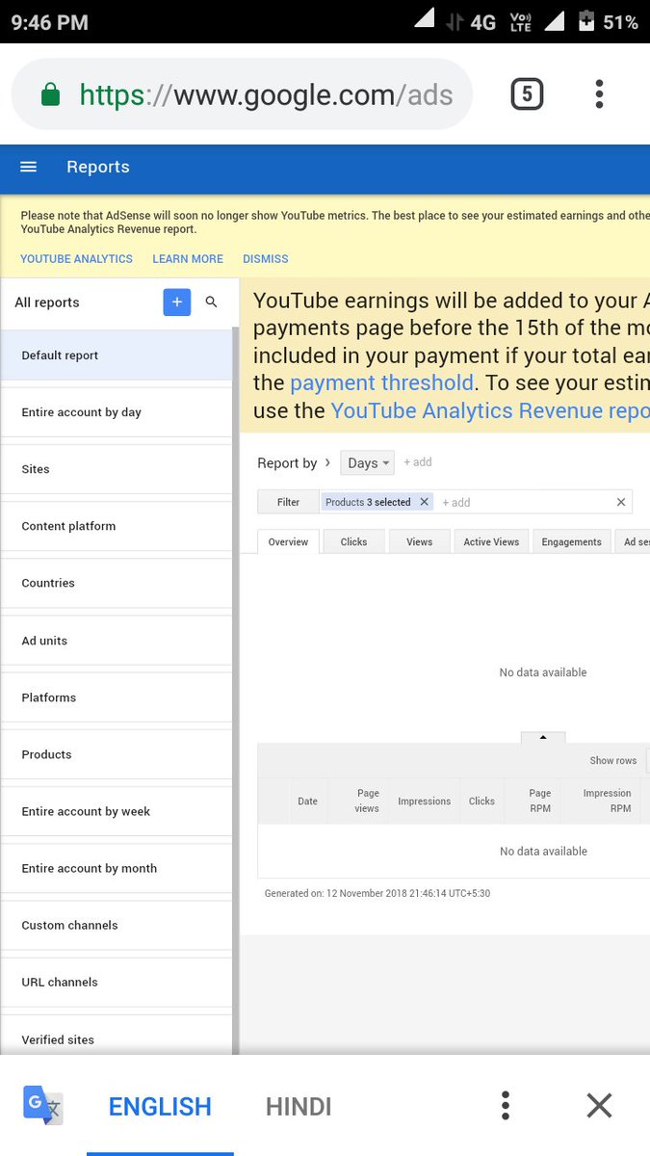The width and height of the screenshot is (650, 1156).
Task: Switch to the Overview tab
Action: pyautogui.click(x=288, y=542)
